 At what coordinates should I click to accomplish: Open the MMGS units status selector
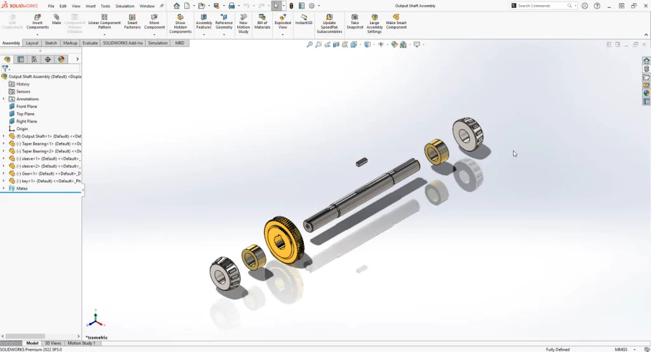click(x=625, y=349)
